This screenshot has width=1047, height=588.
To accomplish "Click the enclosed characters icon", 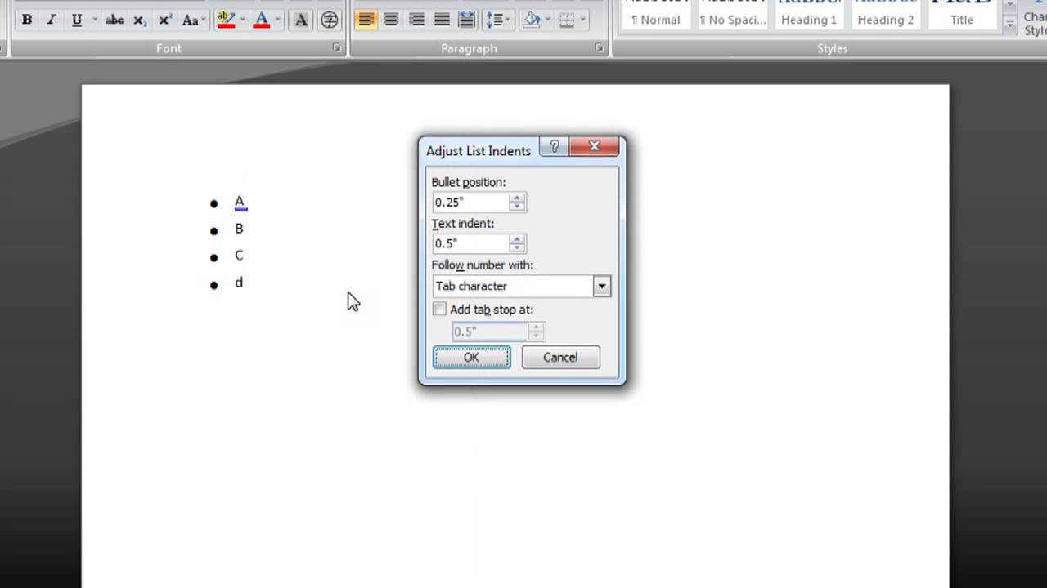I will coord(329,20).
